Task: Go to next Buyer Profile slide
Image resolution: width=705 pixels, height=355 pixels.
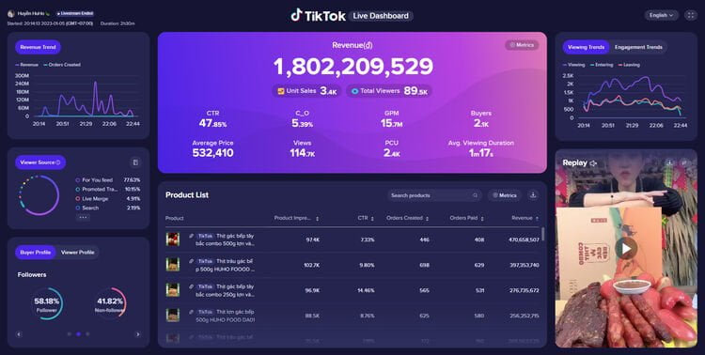Action: 137,334
